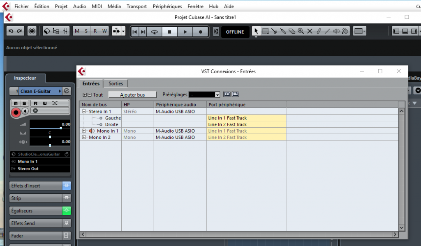Toggle global Read automation R
The image size is (421, 246).
pos(95,31)
